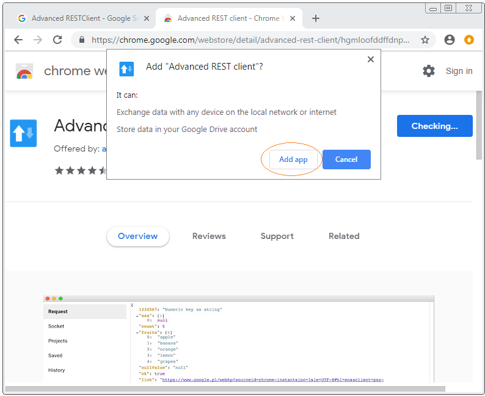Click the browser back arrow

pos(18,40)
